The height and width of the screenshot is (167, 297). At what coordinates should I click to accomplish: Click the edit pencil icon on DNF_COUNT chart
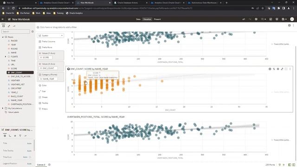(282, 69)
